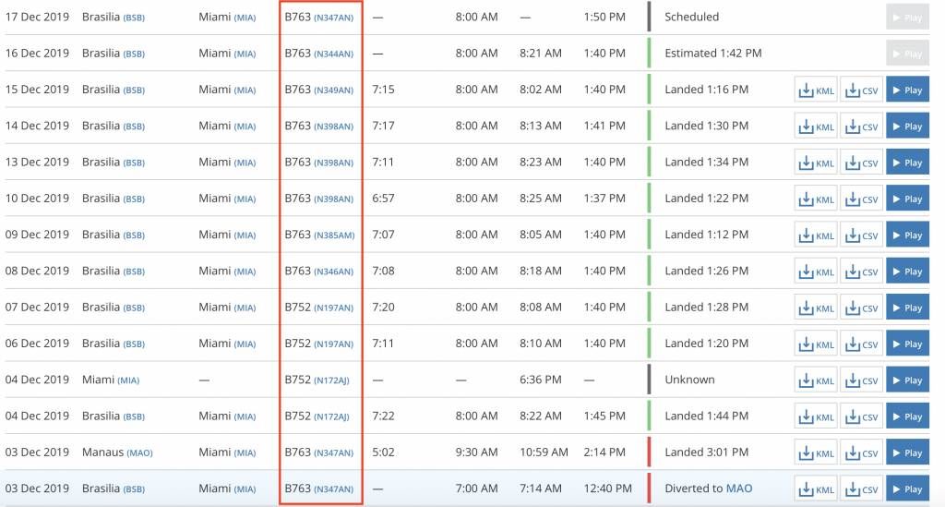Viewport: 945px width, 507px height.
Task: Open N344AN registration link
Action: [333, 54]
